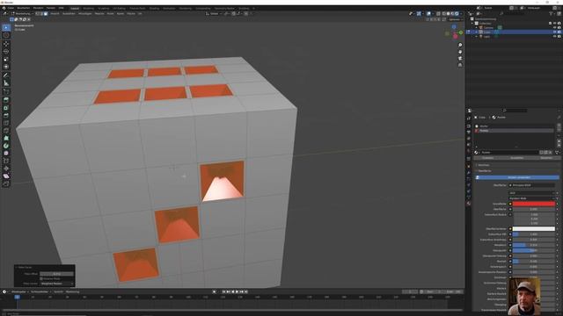Click the Metallic value slider
Viewport: 563px width, 316px height.
pyautogui.click(x=534, y=245)
